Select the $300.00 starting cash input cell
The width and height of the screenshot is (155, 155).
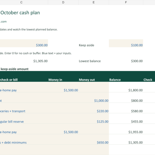point(24,43)
